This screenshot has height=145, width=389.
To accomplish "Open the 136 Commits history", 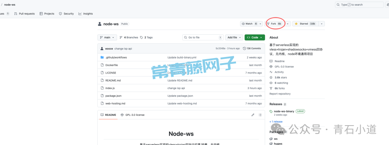I will [x=252, y=48].
